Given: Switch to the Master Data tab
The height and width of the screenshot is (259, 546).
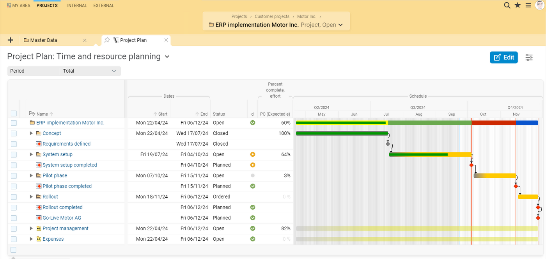Looking at the screenshot, I should (44, 40).
